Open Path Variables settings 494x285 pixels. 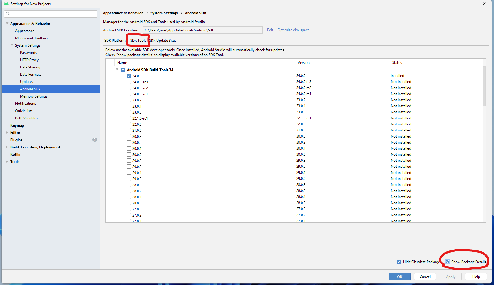pyautogui.click(x=26, y=118)
